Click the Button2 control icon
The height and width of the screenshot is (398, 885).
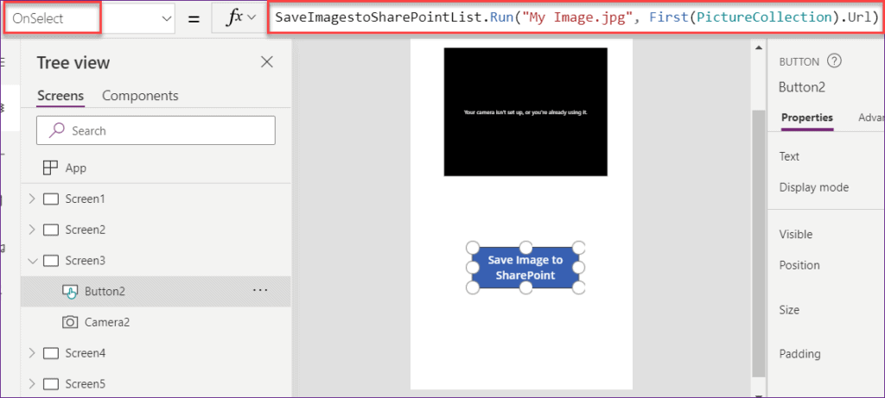(x=69, y=292)
